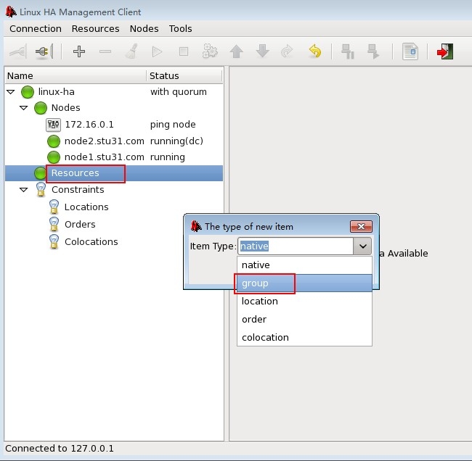Select node2.stu31.com in the tree
The height and width of the screenshot is (461, 472).
pyautogui.click(x=104, y=141)
